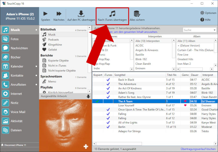Sort by iTunes column header

coord(108,75)
